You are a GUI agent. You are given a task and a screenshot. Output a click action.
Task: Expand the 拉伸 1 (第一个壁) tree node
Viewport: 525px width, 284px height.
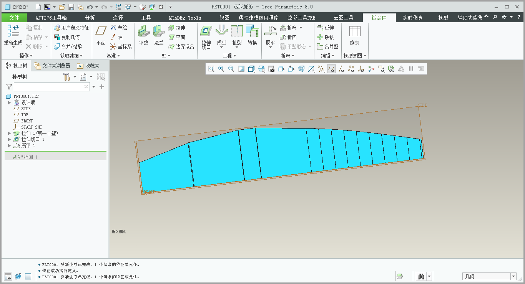pos(10,133)
